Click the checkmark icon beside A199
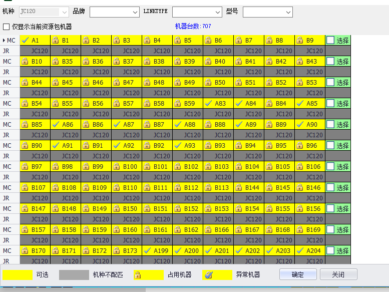The height and width of the screenshot is (292, 389). [x=147, y=251]
